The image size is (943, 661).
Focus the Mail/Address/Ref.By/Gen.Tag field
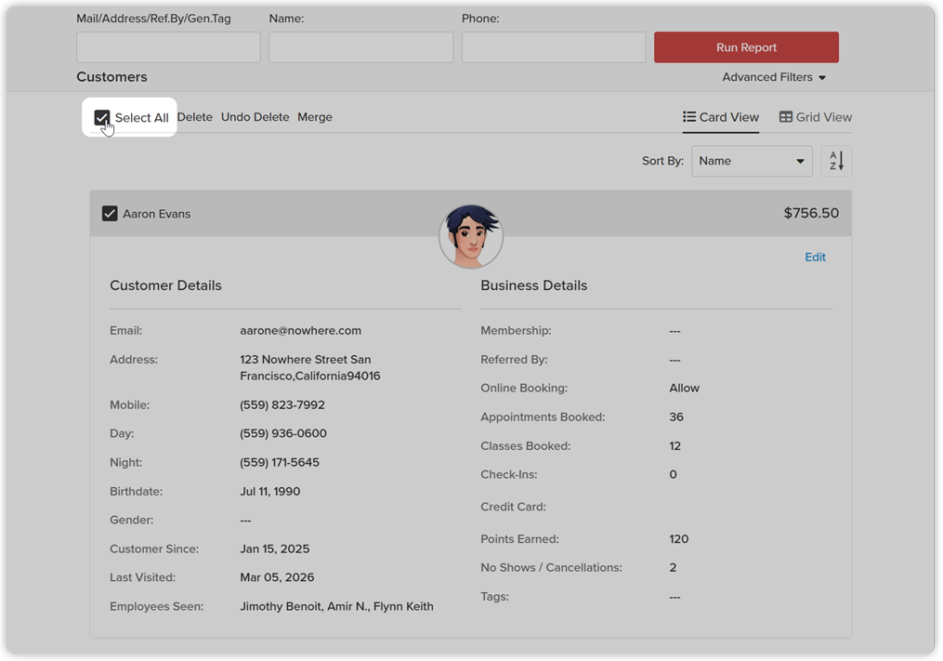[168, 47]
